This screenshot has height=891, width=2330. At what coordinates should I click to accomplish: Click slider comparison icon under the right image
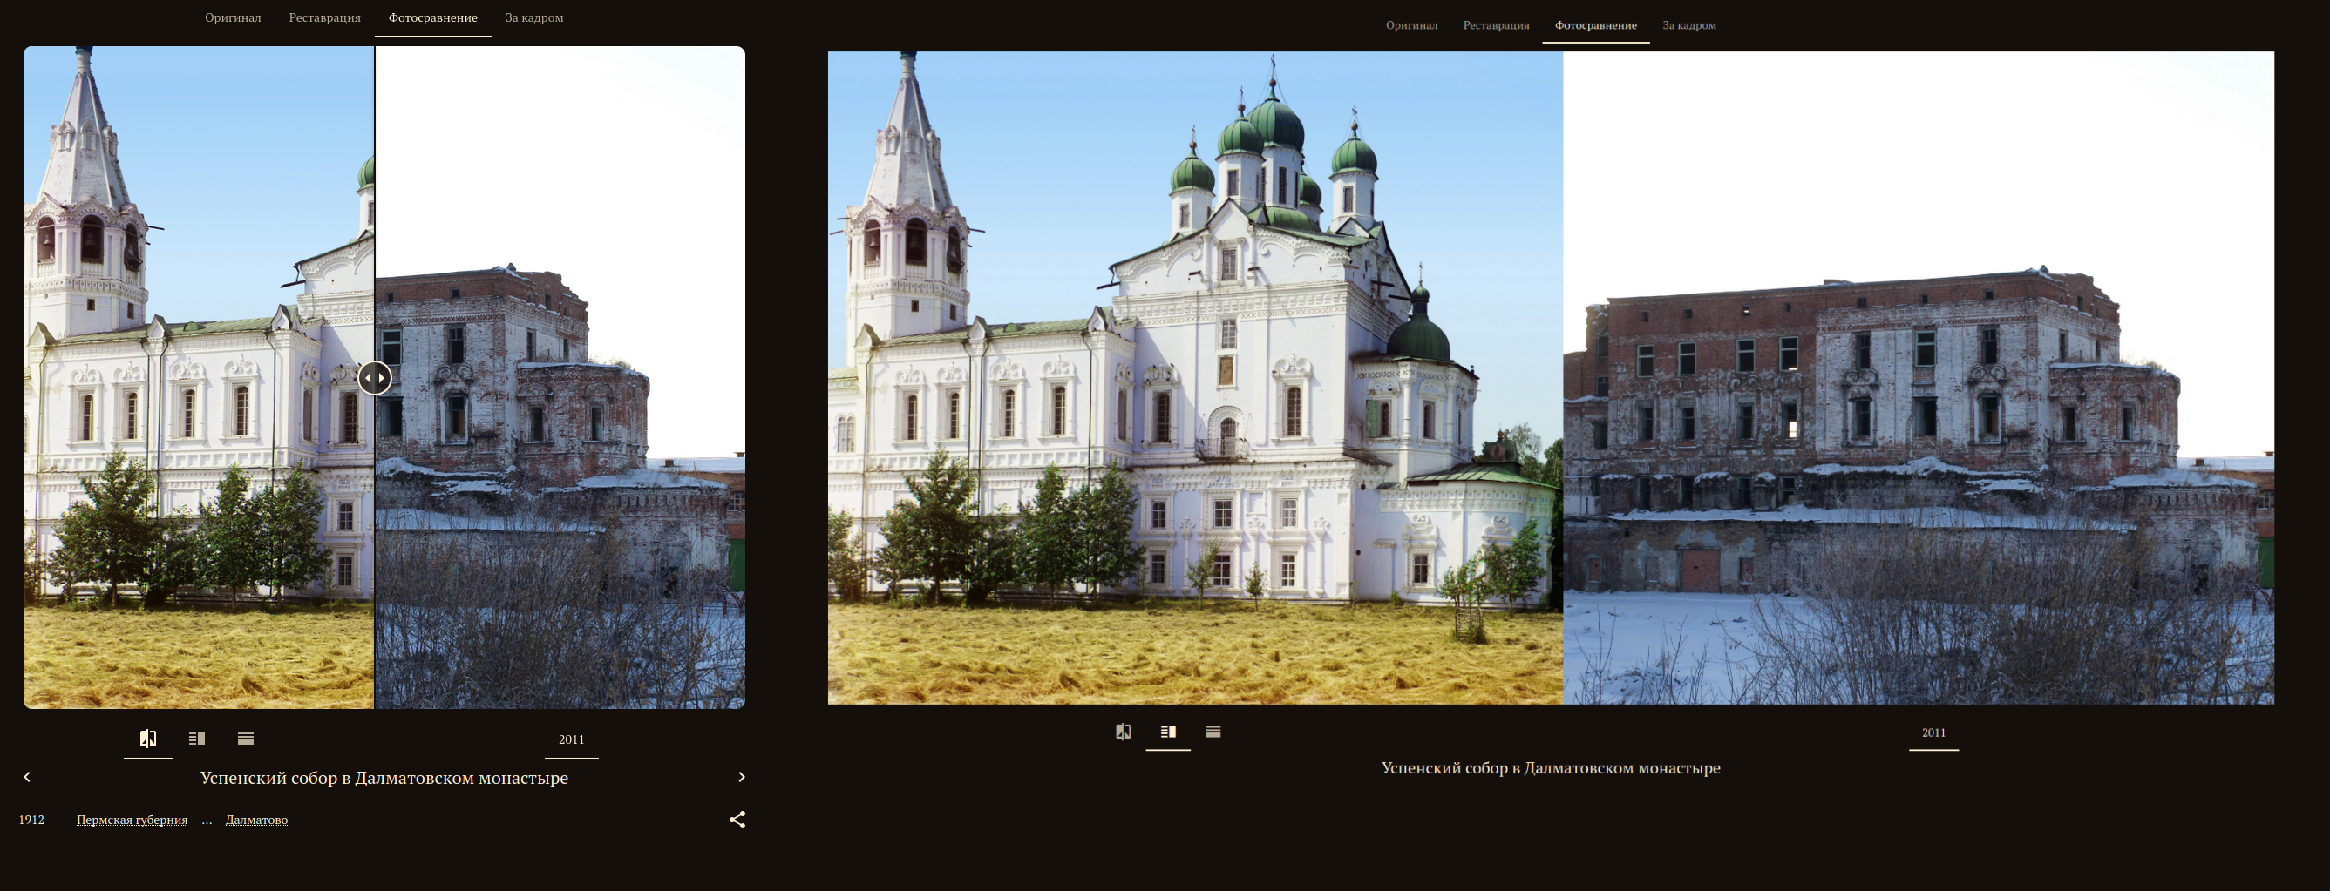point(1124,732)
